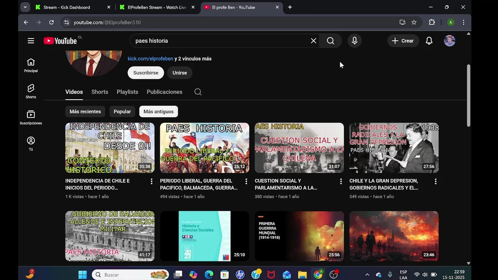Screen dimensions: 498x280
Task: Start voice search with the microphone icon
Action: click(x=354, y=41)
